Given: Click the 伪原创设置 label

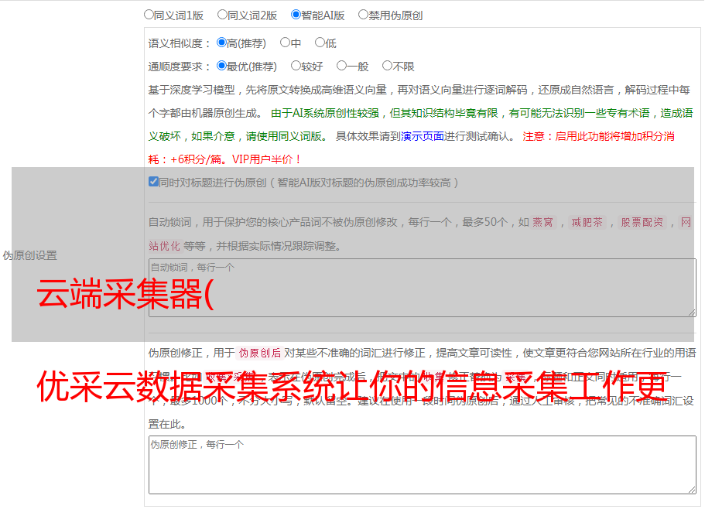Looking at the screenshot, I should [29, 255].
